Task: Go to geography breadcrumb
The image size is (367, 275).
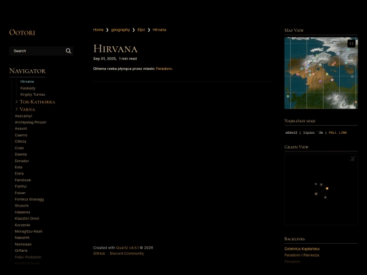Action: [x=120, y=30]
